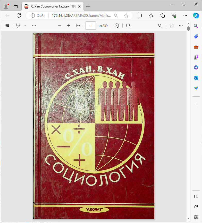Open sidebar Shopping tag
The height and width of the screenshot is (223, 202).
[196, 36]
